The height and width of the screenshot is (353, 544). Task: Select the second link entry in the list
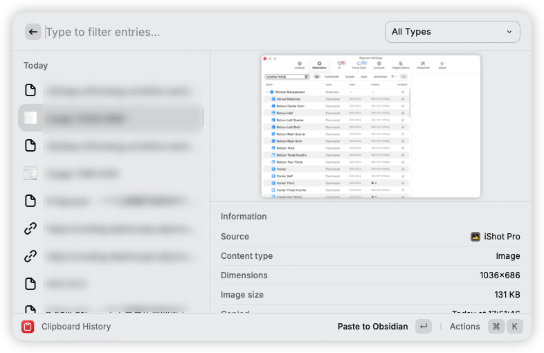(111, 256)
